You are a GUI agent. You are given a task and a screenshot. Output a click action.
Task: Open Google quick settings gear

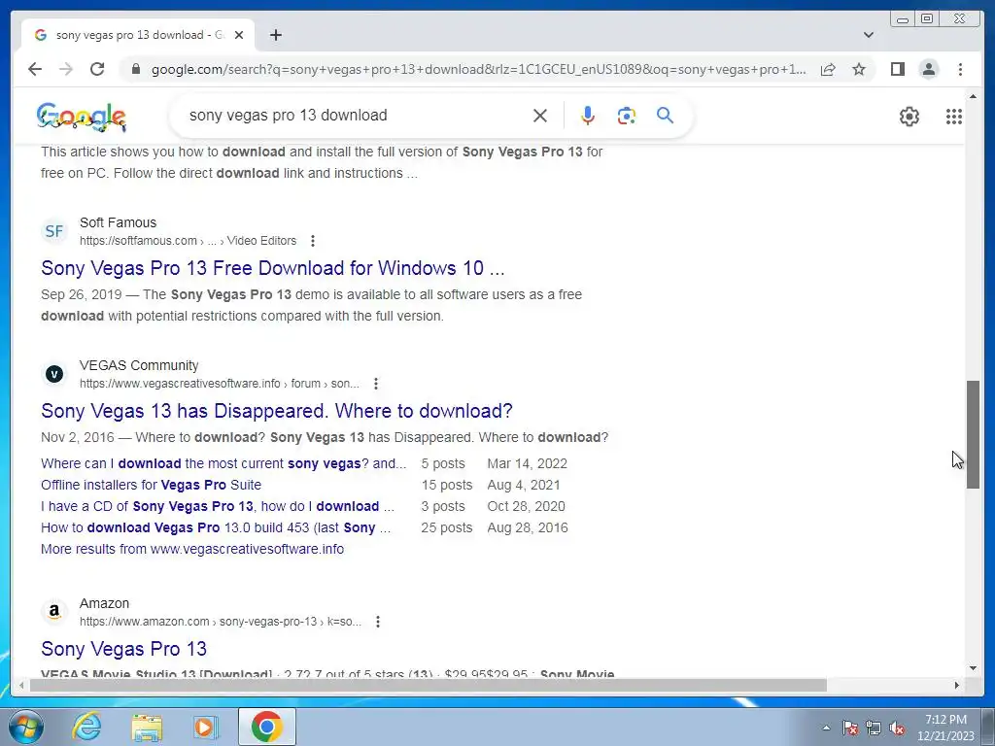click(909, 117)
